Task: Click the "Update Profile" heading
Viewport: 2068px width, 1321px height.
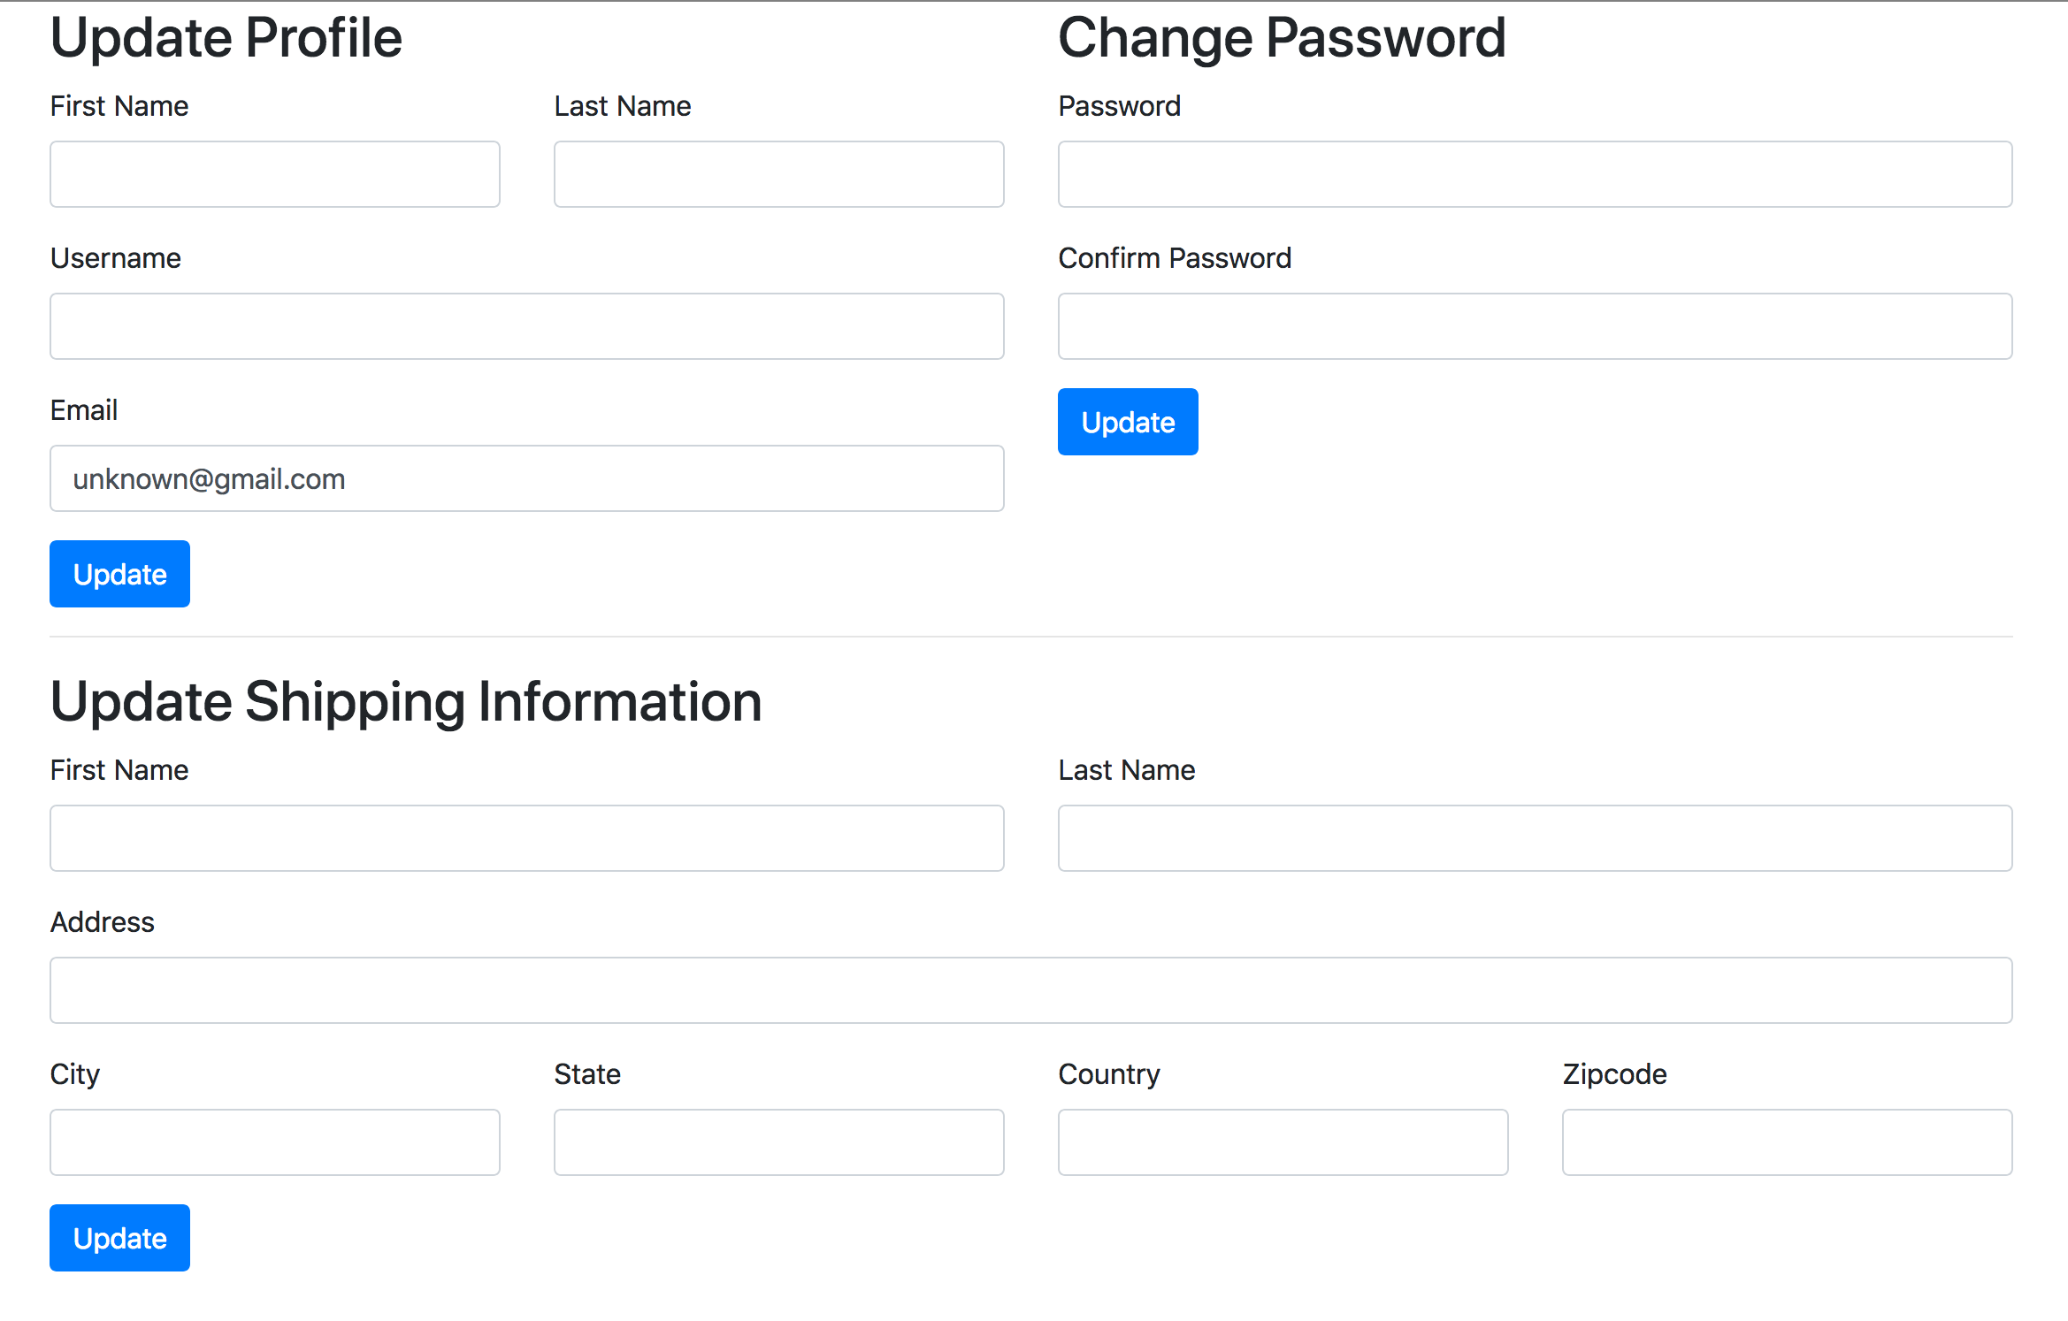Action: 226,38
